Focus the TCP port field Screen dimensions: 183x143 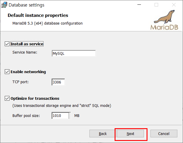(58, 82)
